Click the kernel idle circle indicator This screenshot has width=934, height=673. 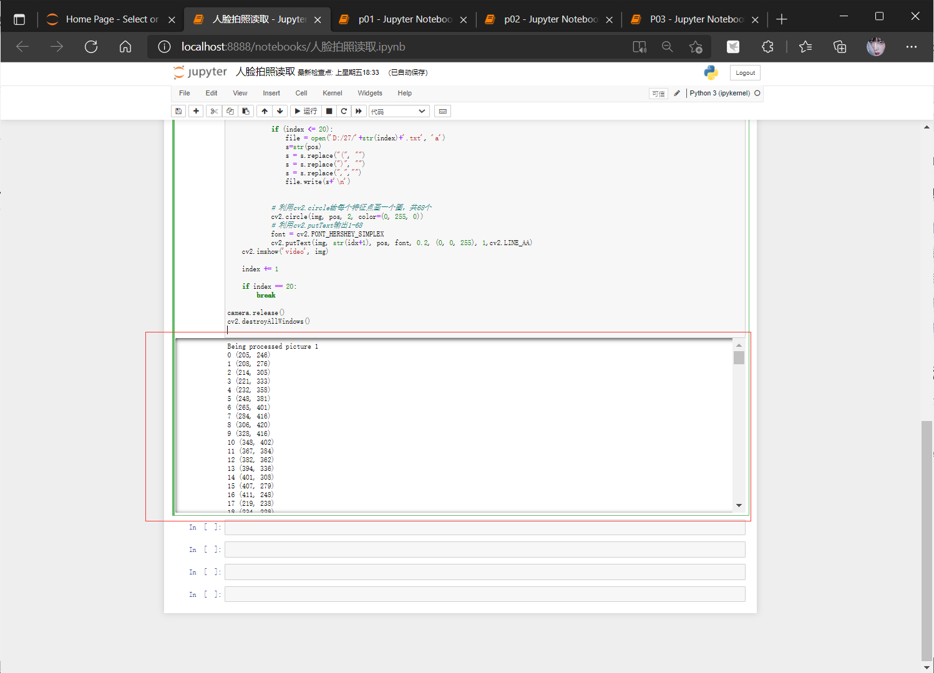tap(757, 93)
